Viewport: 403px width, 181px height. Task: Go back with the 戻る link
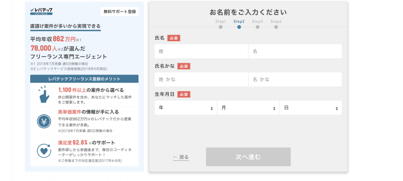181,157
